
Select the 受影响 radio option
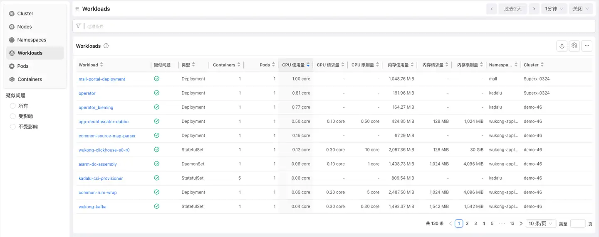(13, 117)
